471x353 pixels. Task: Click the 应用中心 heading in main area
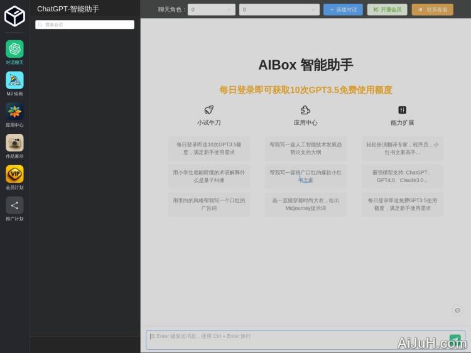point(305,122)
